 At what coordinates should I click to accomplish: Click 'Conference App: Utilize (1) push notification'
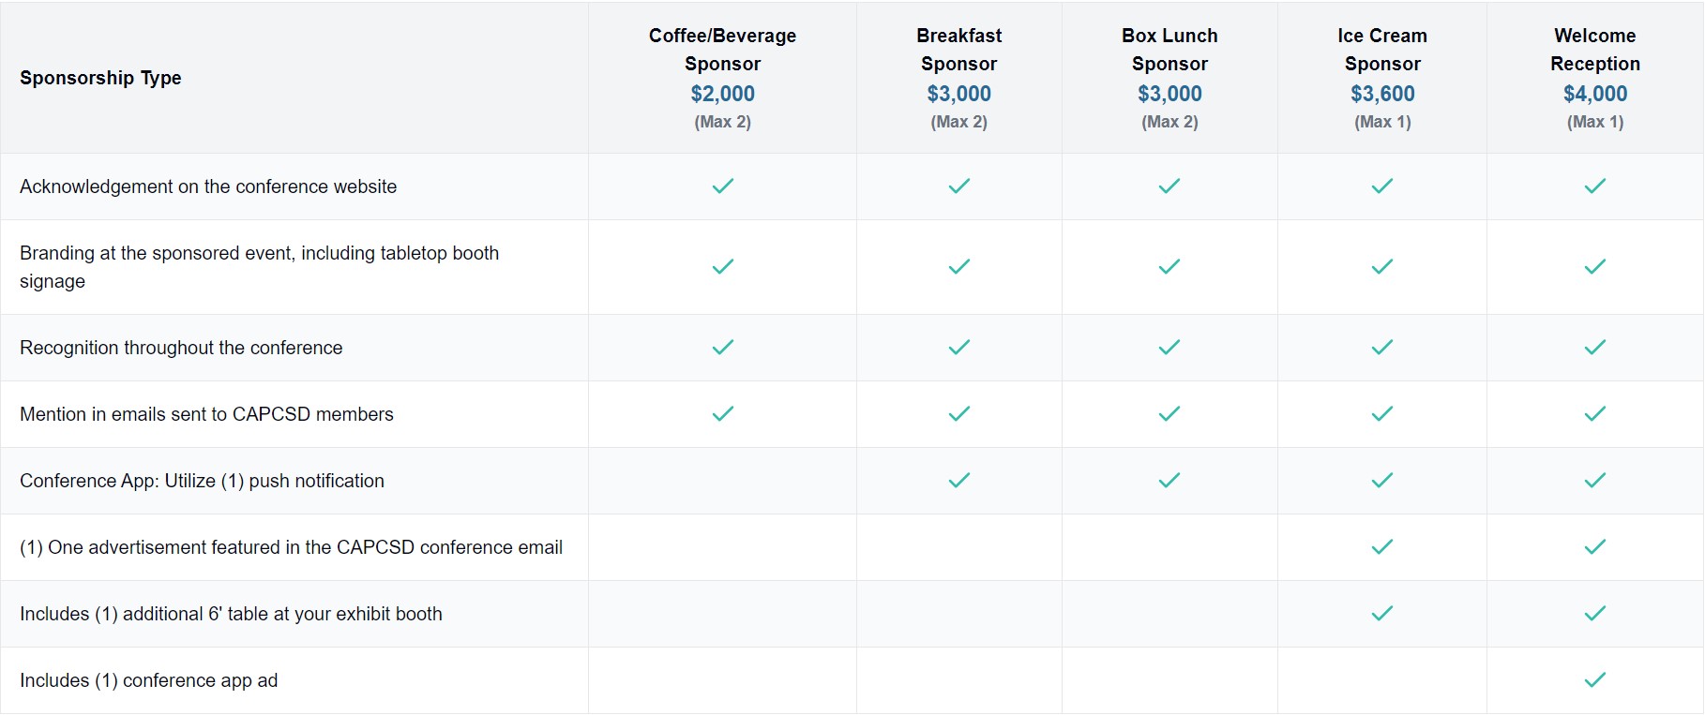click(202, 481)
